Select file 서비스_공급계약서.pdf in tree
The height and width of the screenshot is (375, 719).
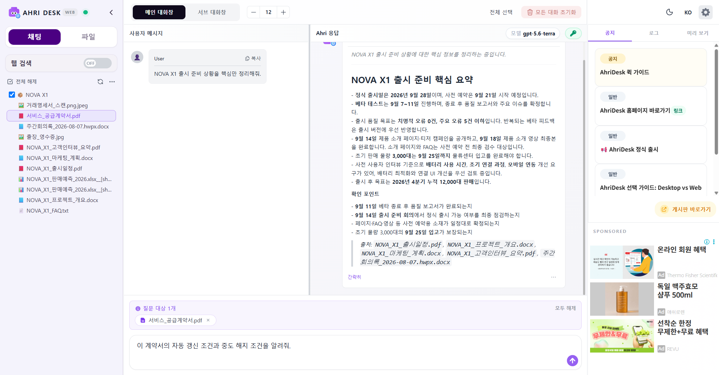(x=61, y=116)
